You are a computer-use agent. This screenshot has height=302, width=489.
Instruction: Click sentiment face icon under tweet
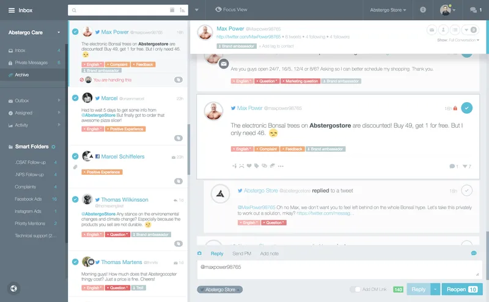coord(241,166)
